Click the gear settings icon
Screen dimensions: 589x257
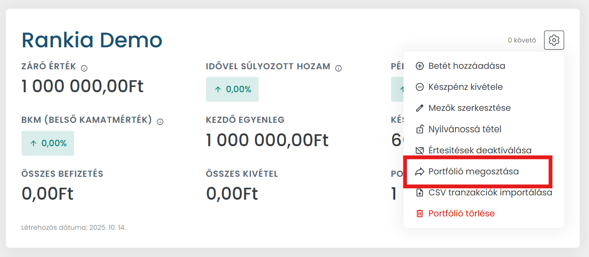click(554, 40)
